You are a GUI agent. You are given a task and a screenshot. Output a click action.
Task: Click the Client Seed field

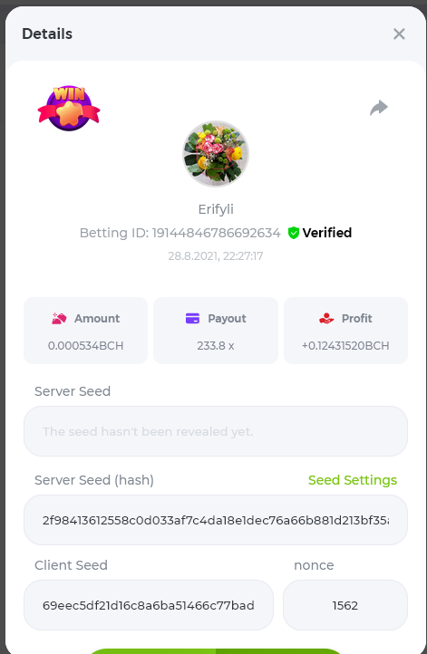[149, 605]
